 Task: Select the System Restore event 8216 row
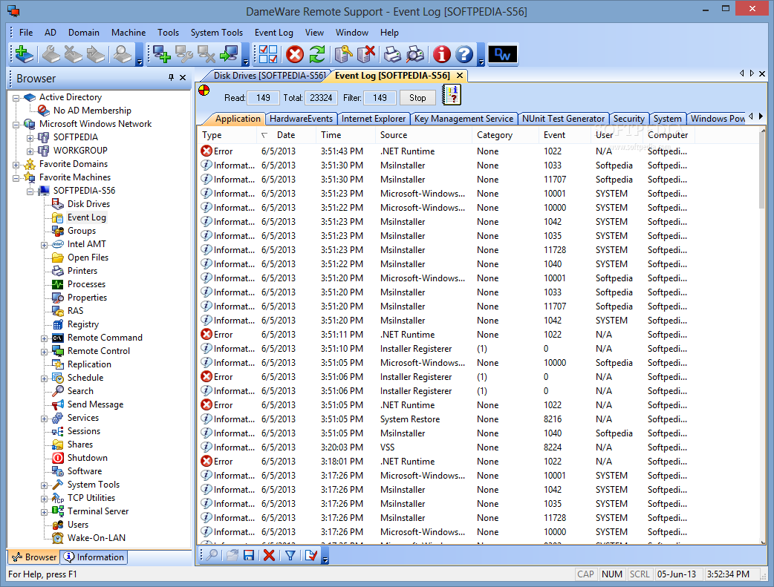tap(444, 419)
